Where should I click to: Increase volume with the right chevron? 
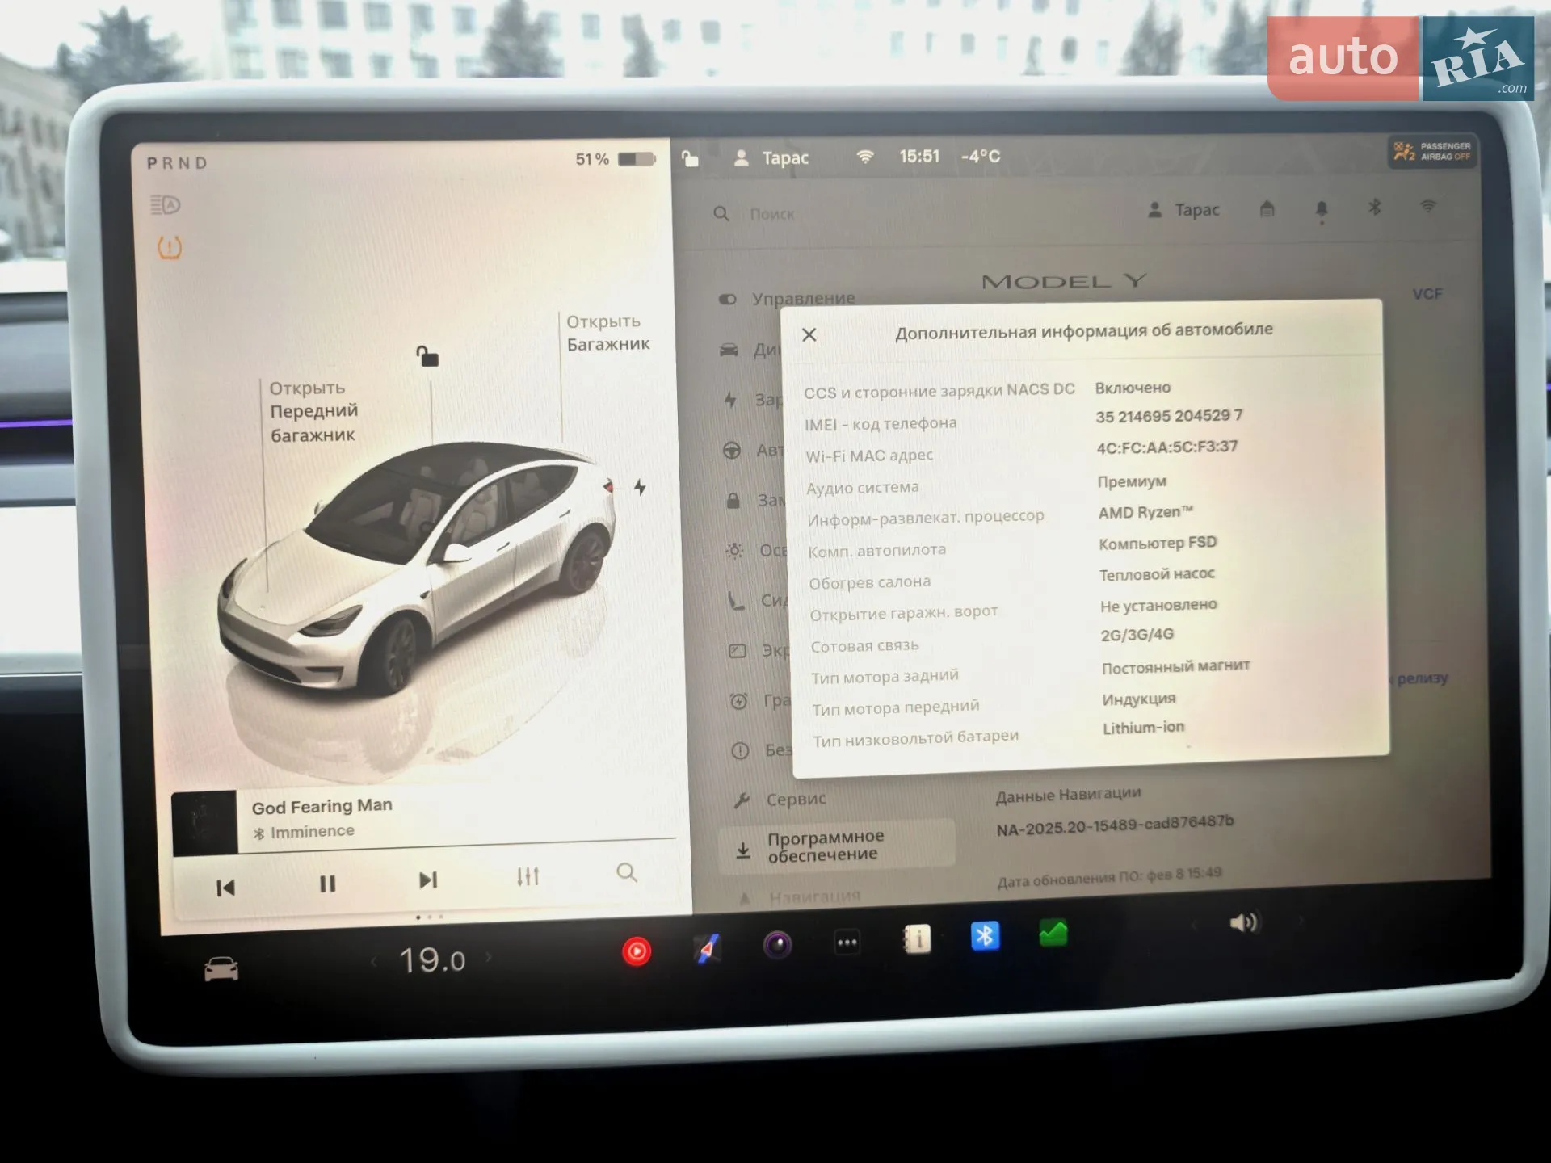(1300, 920)
